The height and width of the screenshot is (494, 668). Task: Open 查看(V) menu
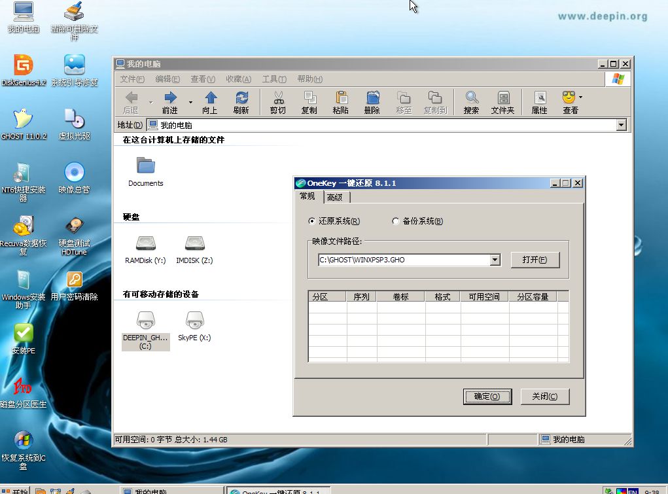(203, 79)
